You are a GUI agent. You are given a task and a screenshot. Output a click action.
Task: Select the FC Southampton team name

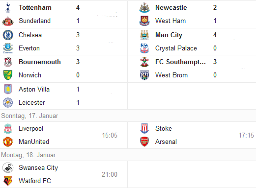click(x=180, y=62)
